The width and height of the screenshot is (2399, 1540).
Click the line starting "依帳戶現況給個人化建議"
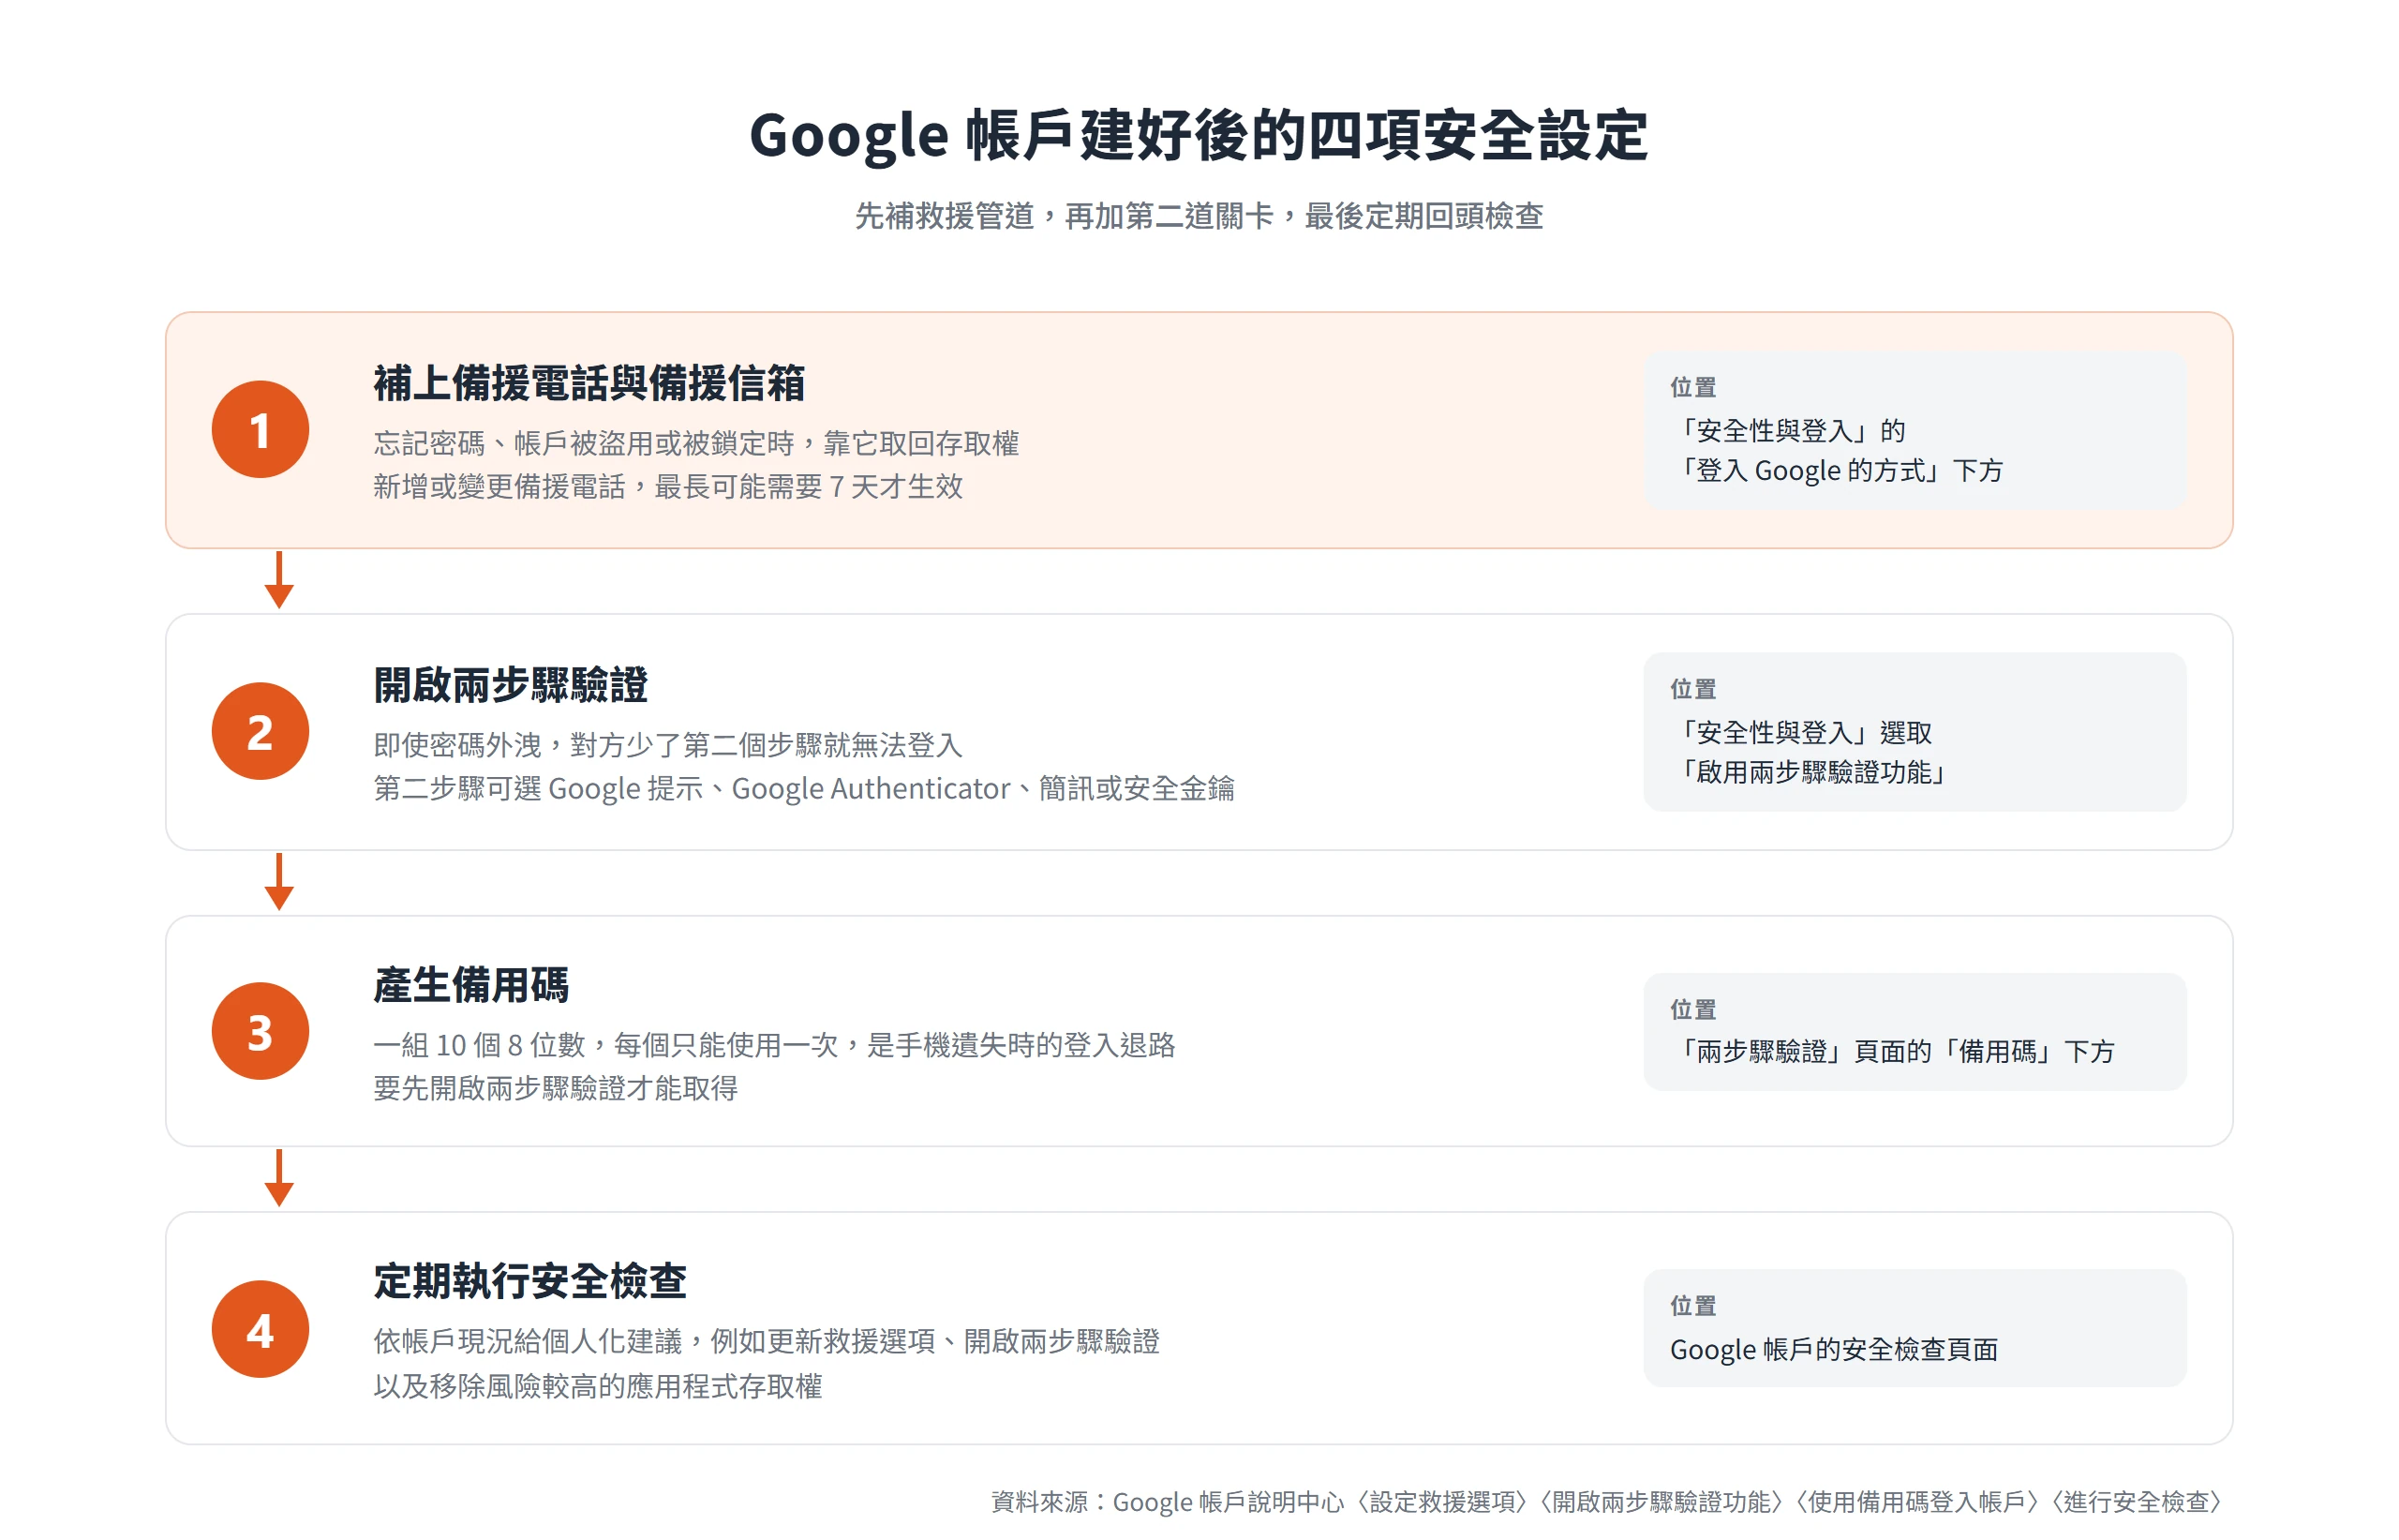pyautogui.click(x=766, y=1342)
